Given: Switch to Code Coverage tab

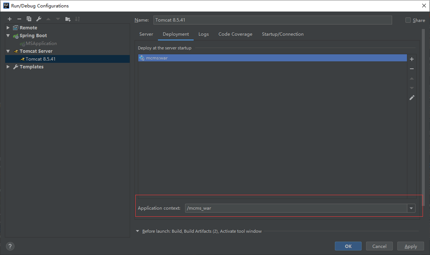Looking at the screenshot, I should point(235,34).
